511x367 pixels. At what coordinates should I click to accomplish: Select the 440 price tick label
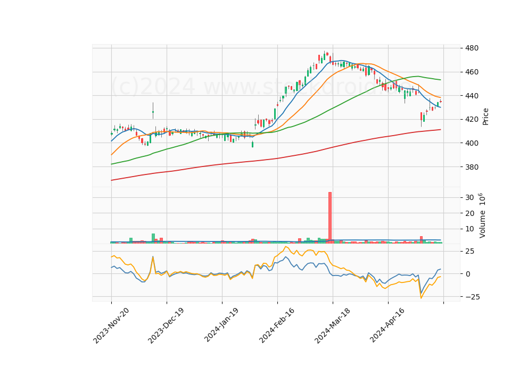(471, 96)
